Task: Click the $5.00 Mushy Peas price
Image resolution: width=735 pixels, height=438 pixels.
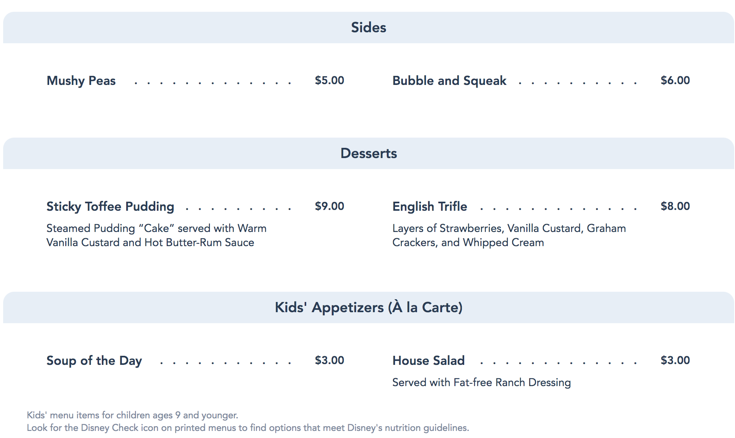Action: pos(329,80)
